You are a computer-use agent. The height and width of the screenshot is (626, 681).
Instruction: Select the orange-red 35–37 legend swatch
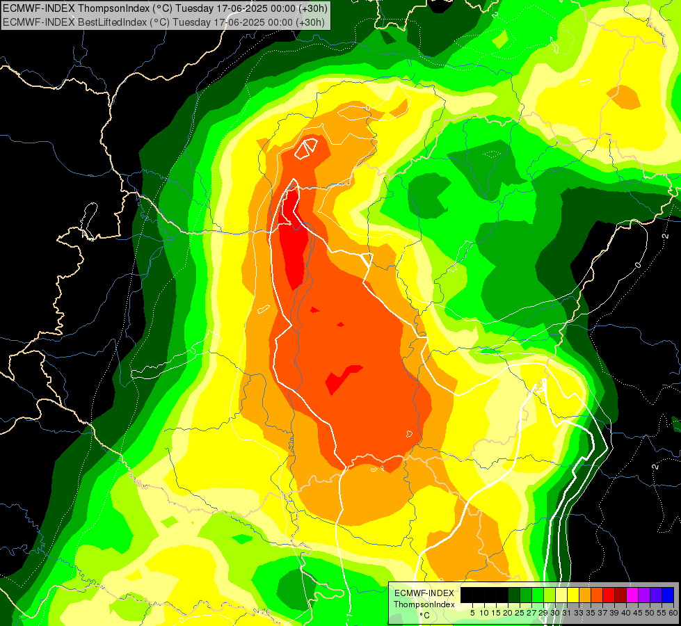(597, 595)
